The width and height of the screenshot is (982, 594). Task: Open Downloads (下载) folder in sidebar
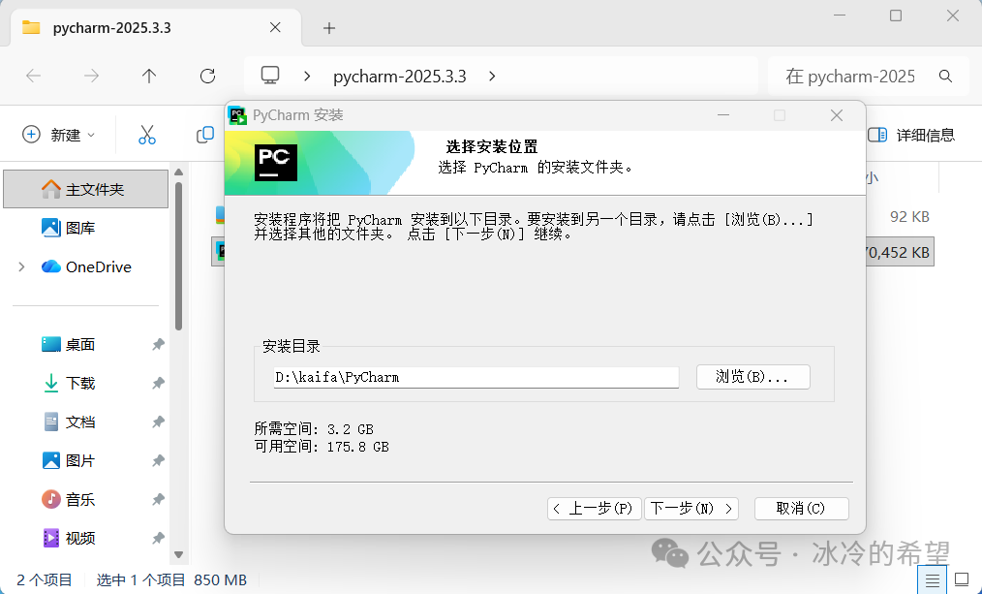coord(80,383)
